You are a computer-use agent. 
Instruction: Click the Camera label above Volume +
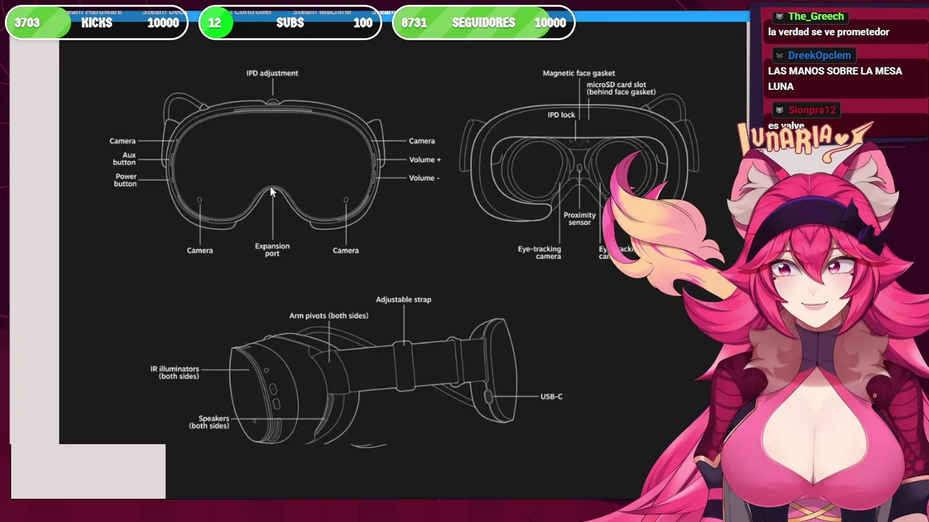tap(422, 141)
